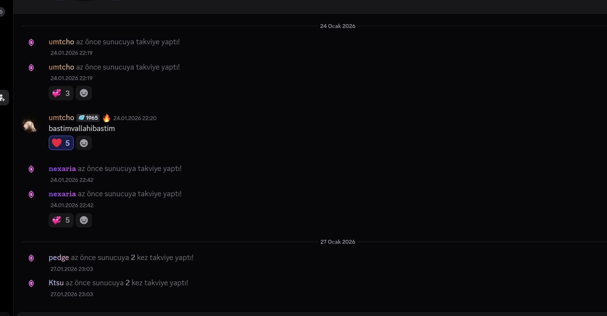
Task: Add reaction via smiley next to hearts 3
Action: [84, 93]
